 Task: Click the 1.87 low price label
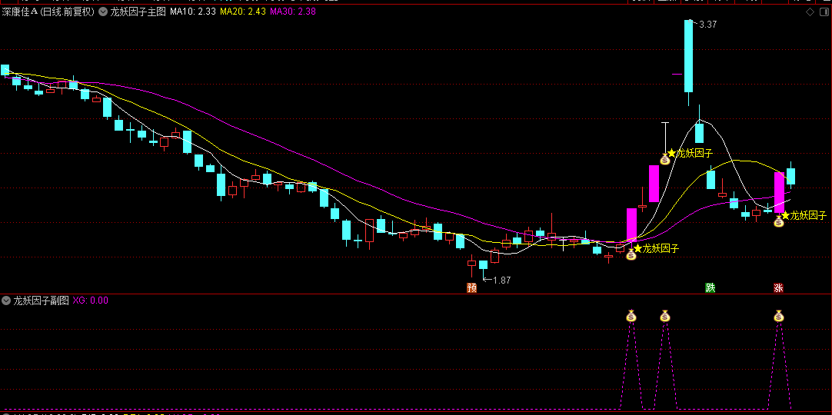click(x=501, y=281)
